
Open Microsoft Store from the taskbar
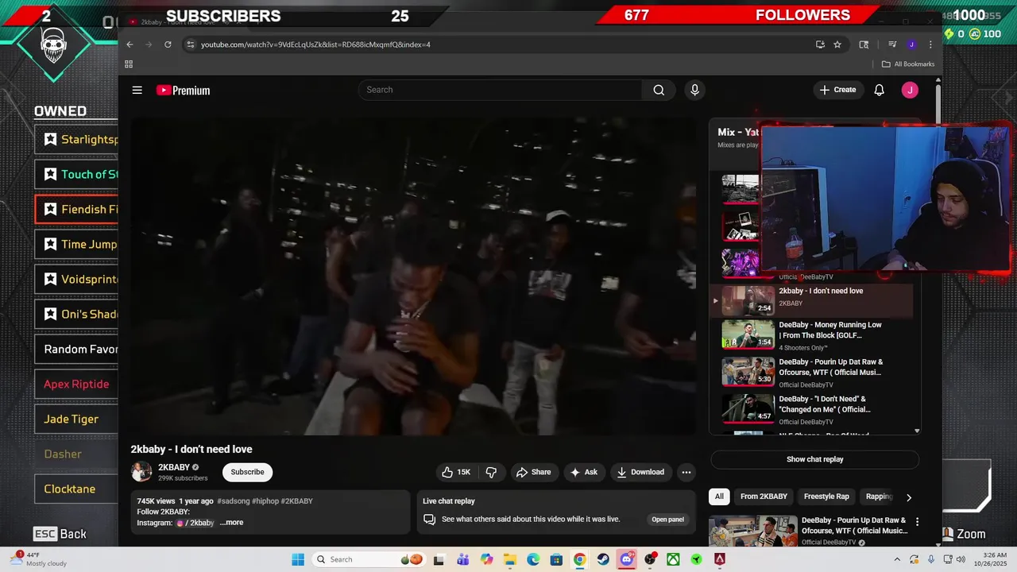(x=556, y=559)
